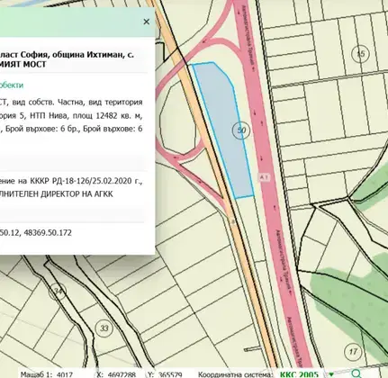Click the X coordinate value 4697288
Viewport: 388px width, 378px height.
click(122, 374)
